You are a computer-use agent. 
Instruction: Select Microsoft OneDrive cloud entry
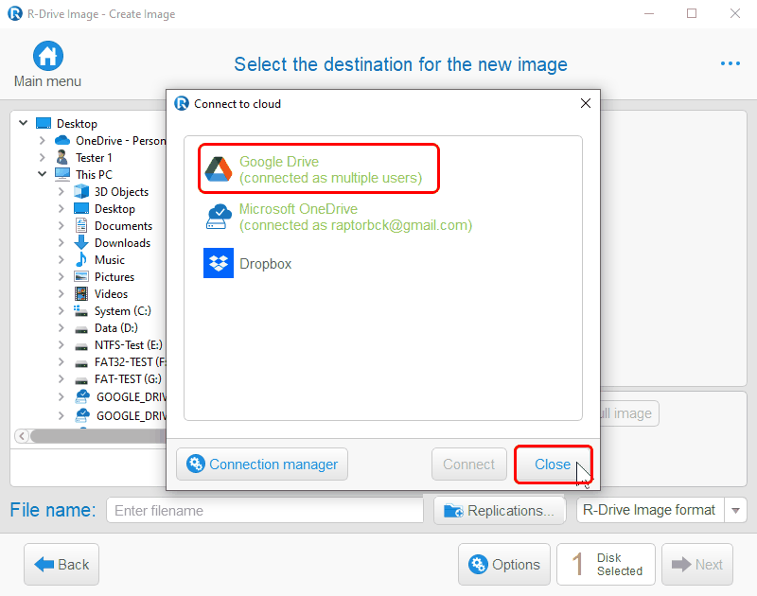[338, 218]
